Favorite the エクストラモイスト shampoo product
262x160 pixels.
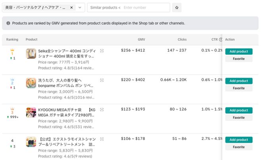pyautogui.click(x=239, y=147)
